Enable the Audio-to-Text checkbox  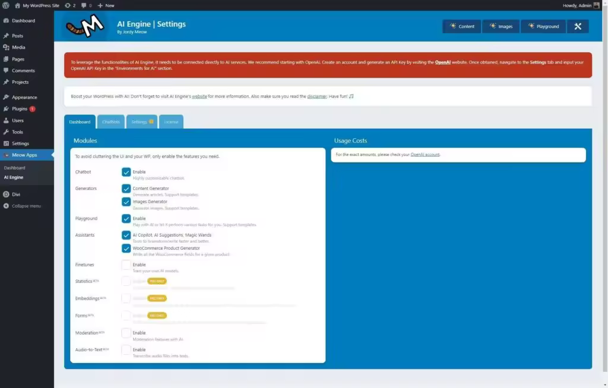(x=126, y=350)
